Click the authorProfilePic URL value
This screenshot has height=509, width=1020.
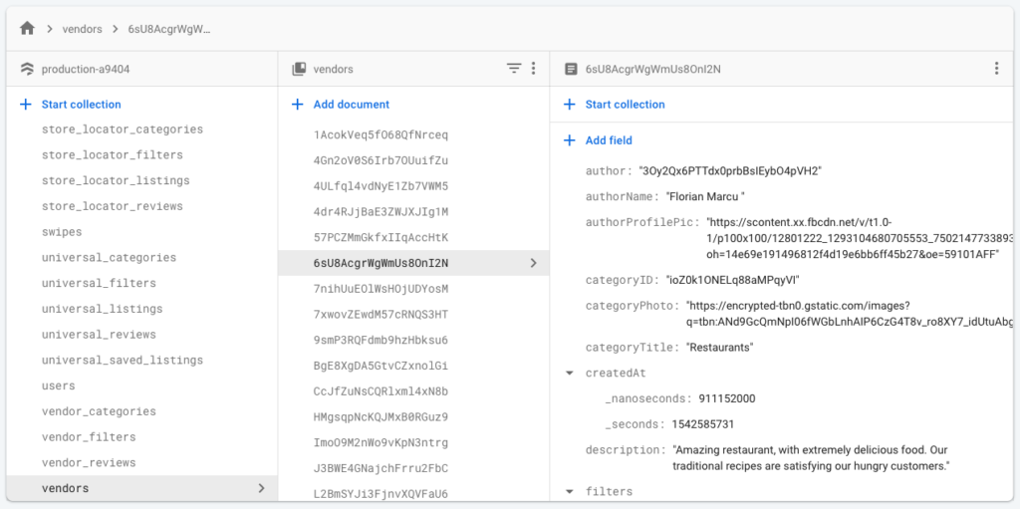tap(860, 238)
